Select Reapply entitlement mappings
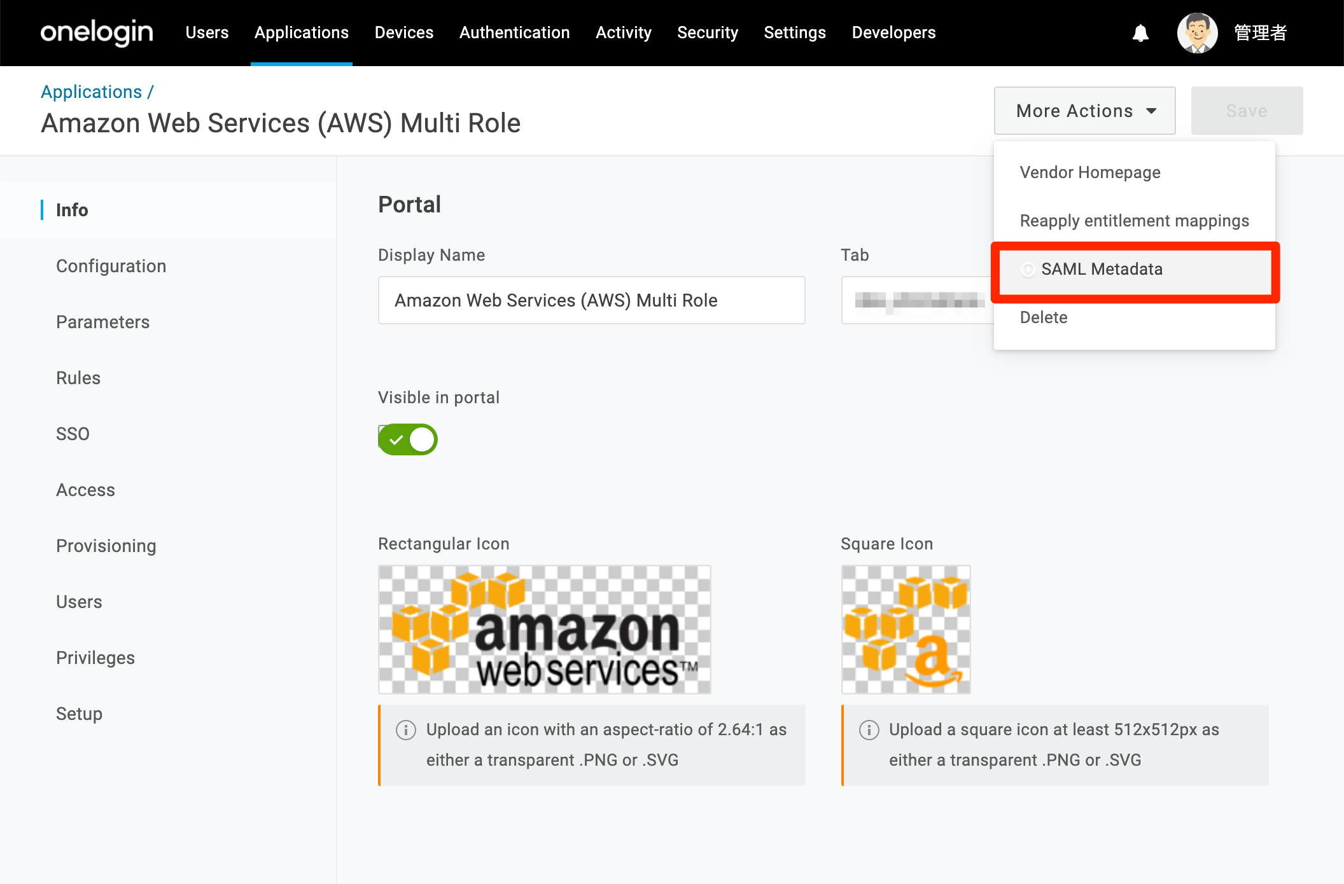This screenshot has height=884, width=1344. pyautogui.click(x=1134, y=221)
